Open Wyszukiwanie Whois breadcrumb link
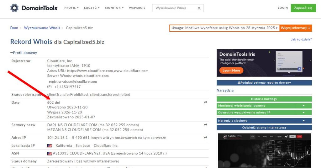Image resolution: width=321 pixels, height=168 pixels. [42, 28]
